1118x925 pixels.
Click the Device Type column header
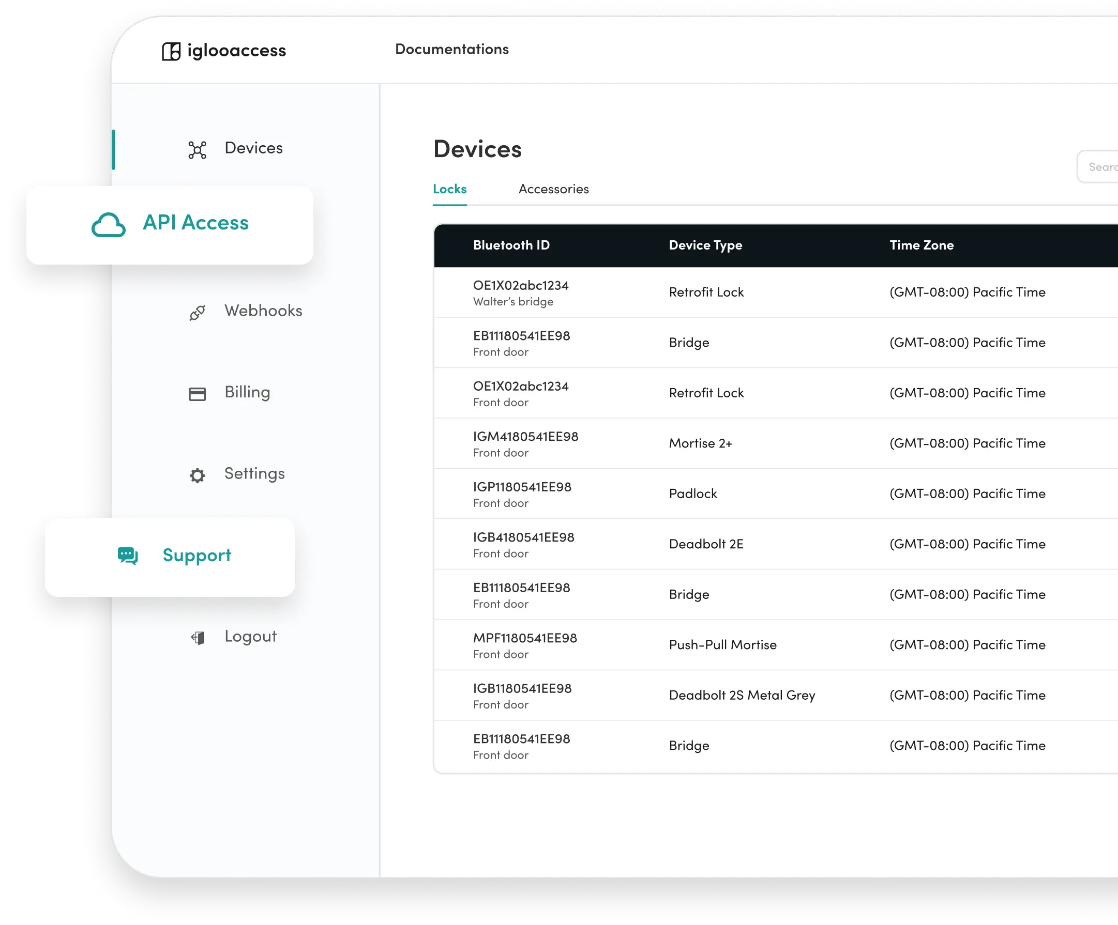705,245
